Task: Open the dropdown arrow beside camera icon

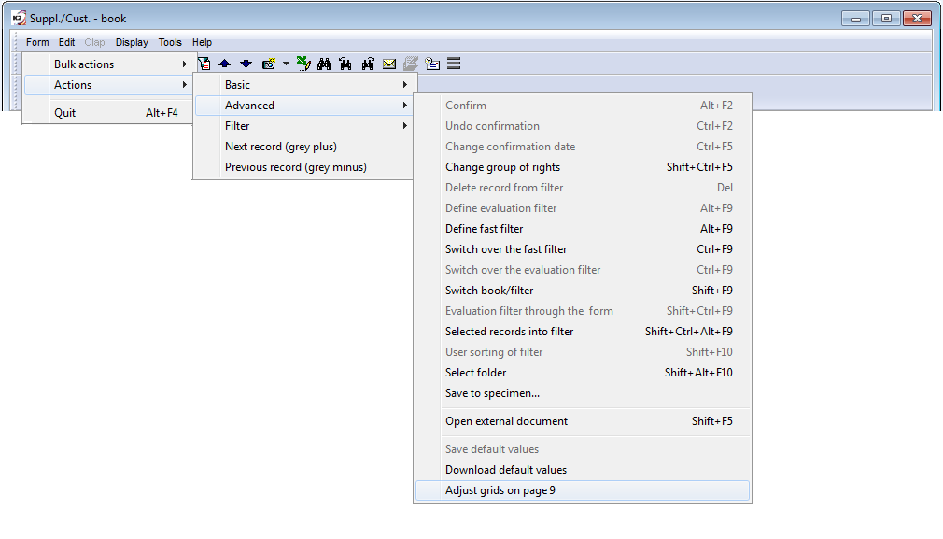Action: (287, 64)
